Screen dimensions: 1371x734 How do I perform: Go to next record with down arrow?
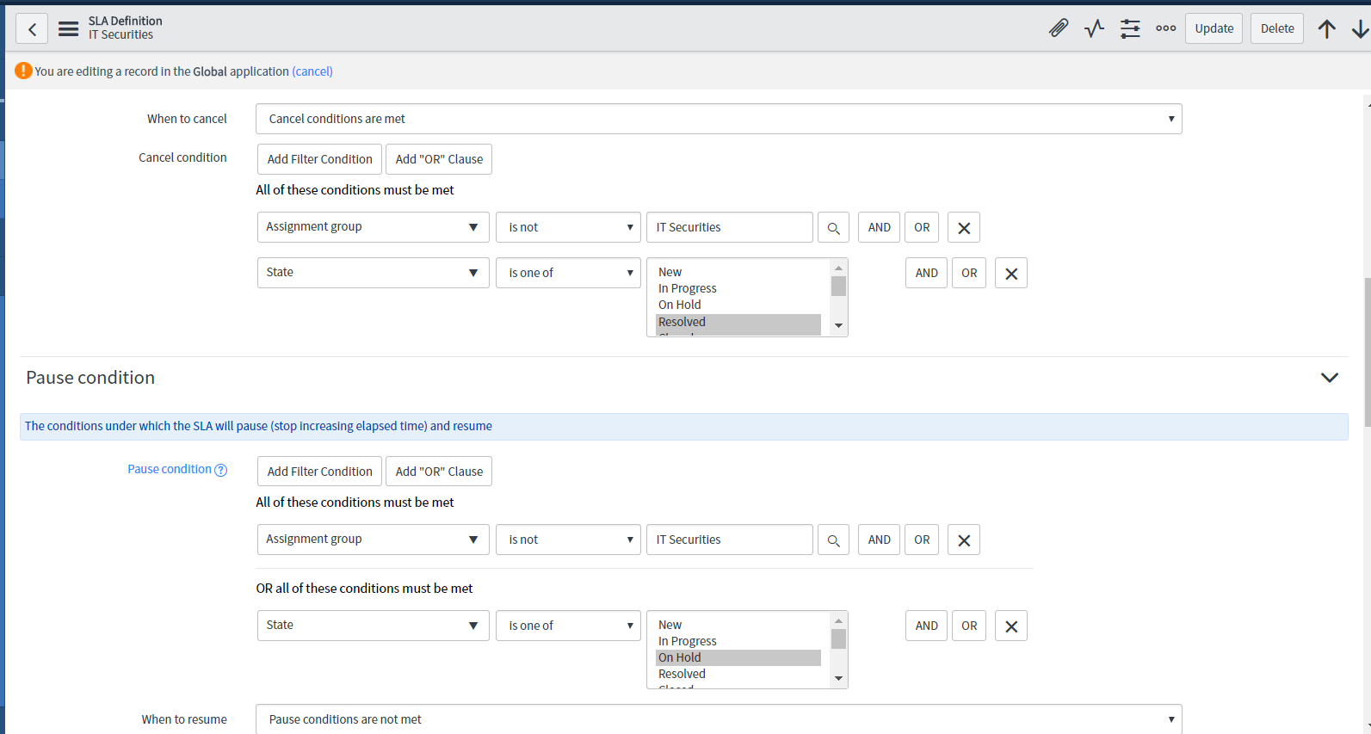tap(1360, 28)
